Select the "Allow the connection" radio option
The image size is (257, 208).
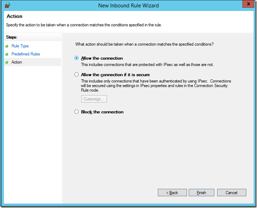tap(77, 58)
